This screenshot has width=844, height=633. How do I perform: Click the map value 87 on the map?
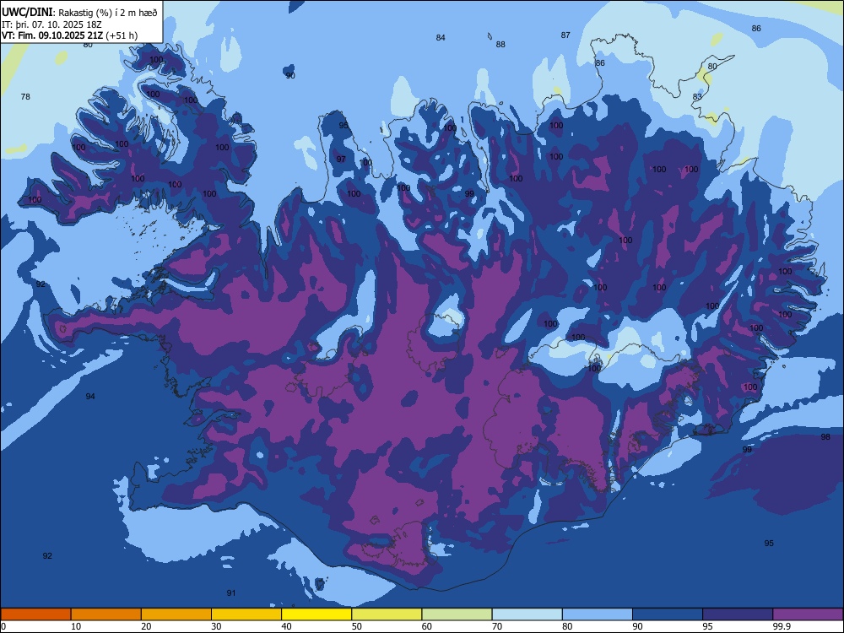point(565,35)
